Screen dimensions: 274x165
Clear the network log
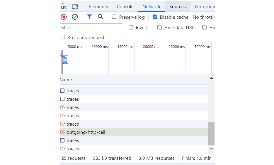coord(75,17)
